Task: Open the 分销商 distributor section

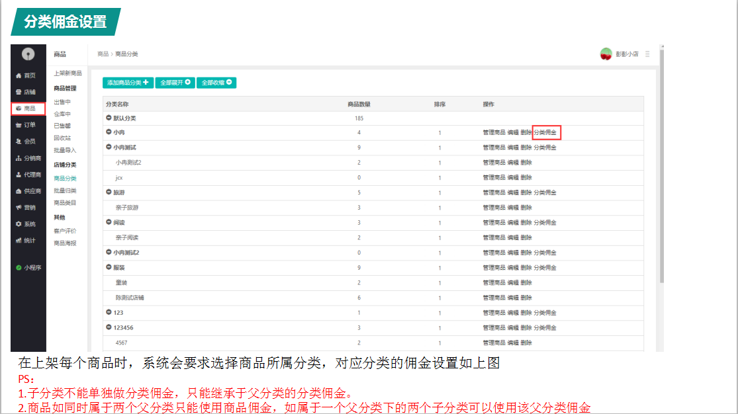Action: pyautogui.click(x=19, y=158)
